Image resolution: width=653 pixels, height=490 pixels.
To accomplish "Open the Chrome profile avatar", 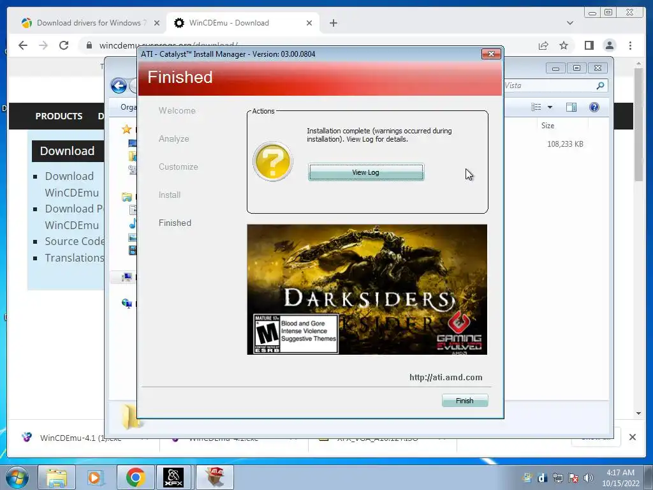I will [x=610, y=45].
